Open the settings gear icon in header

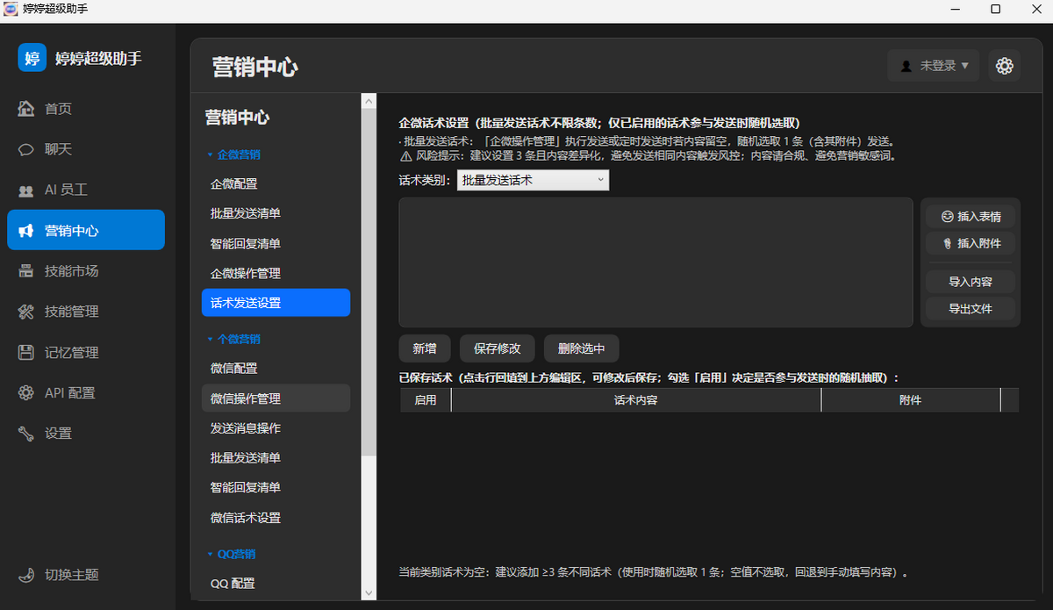[1005, 66]
